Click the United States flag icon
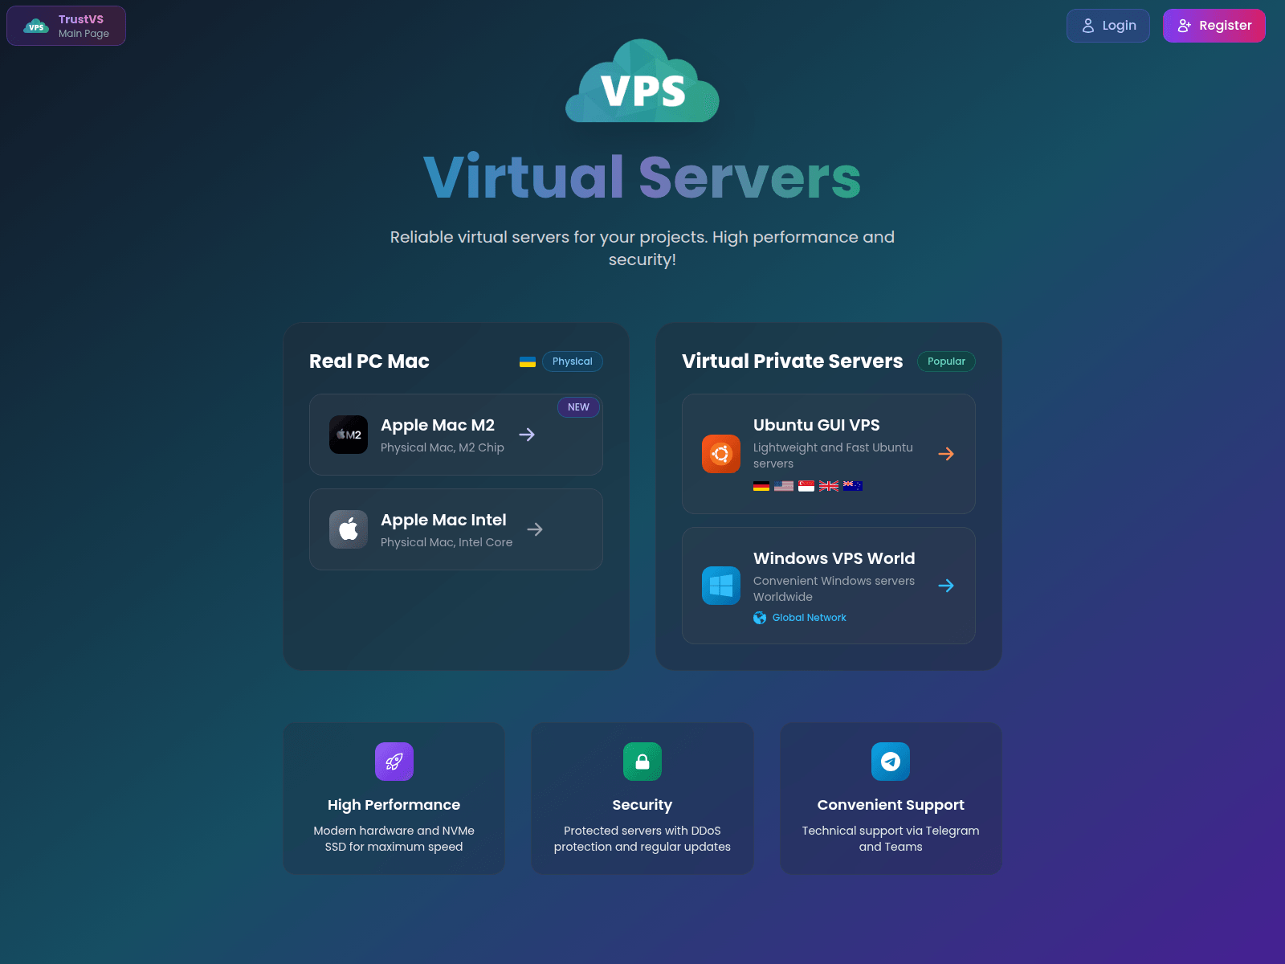Image resolution: width=1285 pixels, height=964 pixels. click(784, 486)
